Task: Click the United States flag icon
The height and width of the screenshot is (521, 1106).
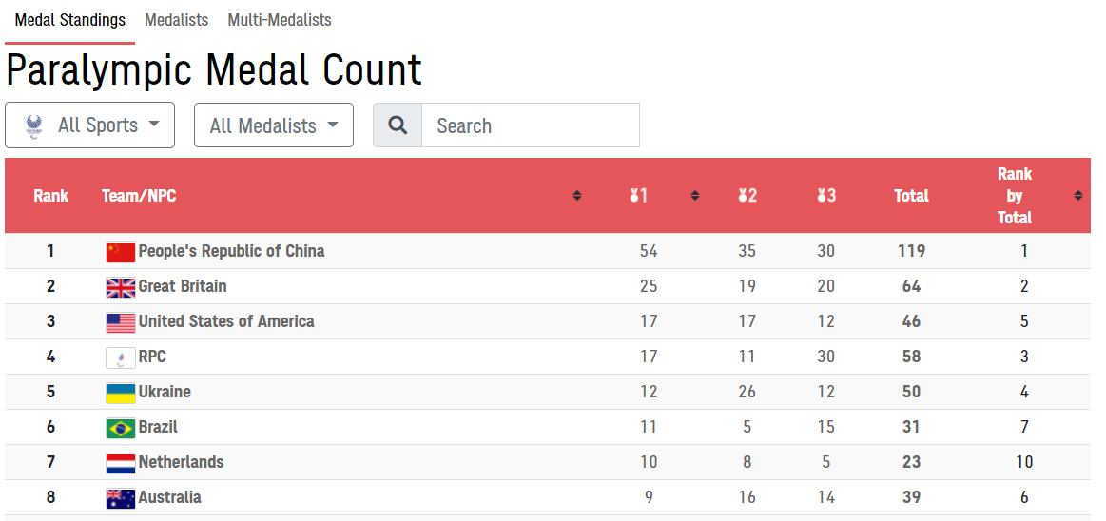Action: pos(121,322)
